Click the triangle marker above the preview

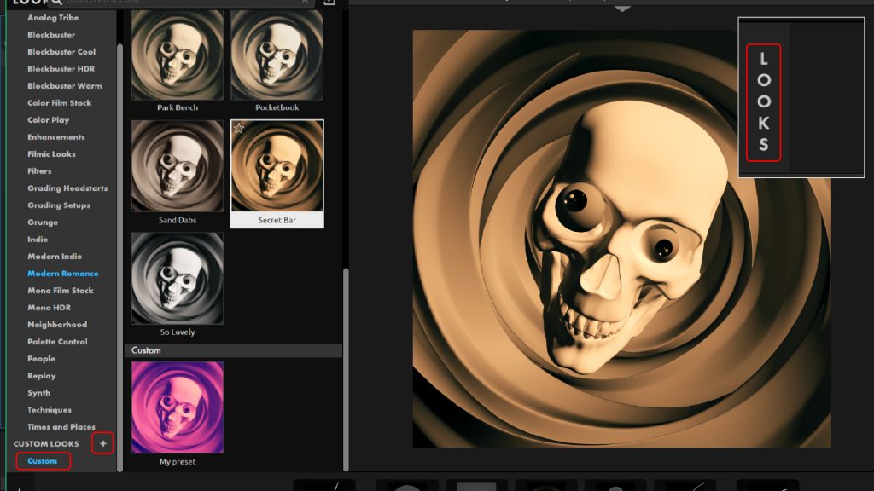[x=623, y=8]
